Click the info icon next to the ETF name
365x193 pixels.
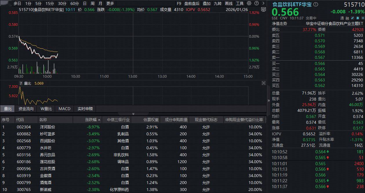coord(316,4)
